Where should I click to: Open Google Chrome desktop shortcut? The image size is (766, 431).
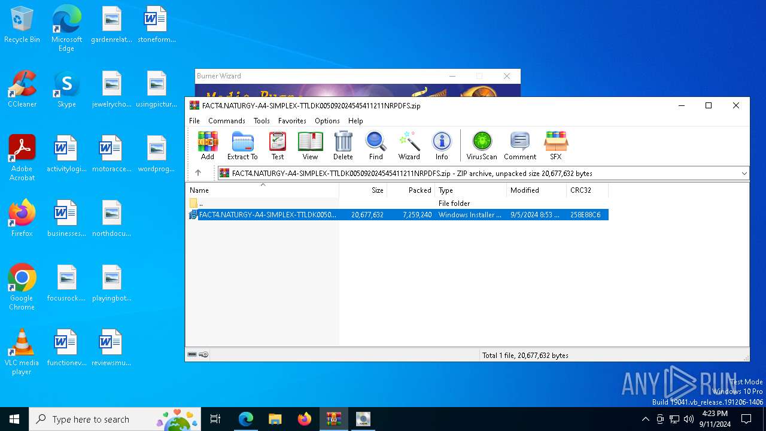(x=22, y=287)
